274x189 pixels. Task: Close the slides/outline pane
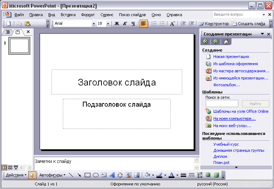pyautogui.click(x=28, y=32)
